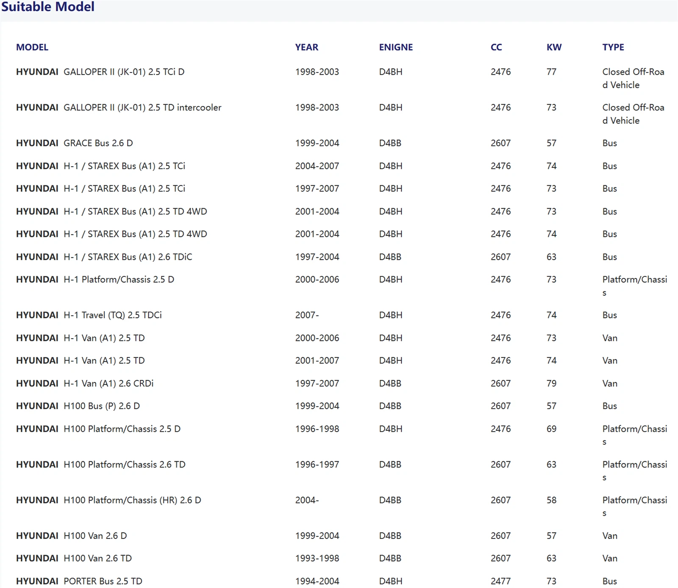The width and height of the screenshot is (678, 588).
Task: Click the year cell reading 2004-
Action: click(x=307, y=500)
